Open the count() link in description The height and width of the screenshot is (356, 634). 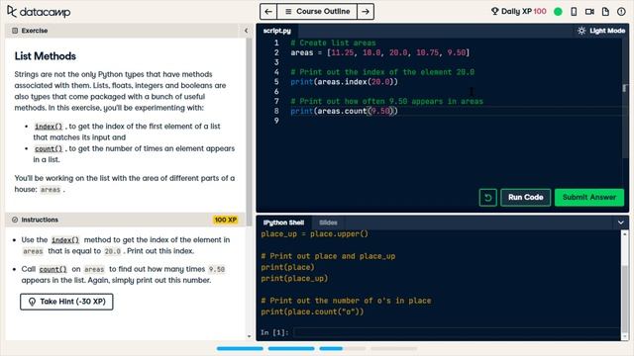point(49,149)
